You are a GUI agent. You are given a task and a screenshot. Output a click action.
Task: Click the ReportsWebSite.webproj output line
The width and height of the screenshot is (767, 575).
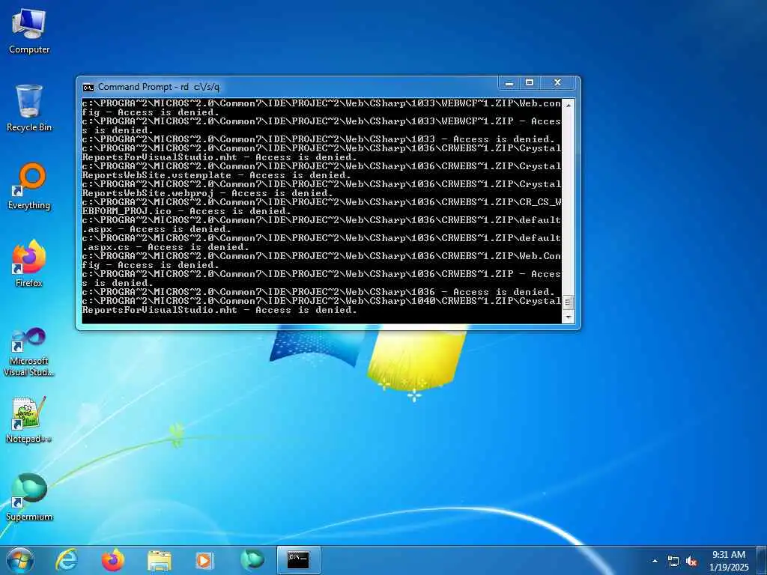tap(207, 193)
